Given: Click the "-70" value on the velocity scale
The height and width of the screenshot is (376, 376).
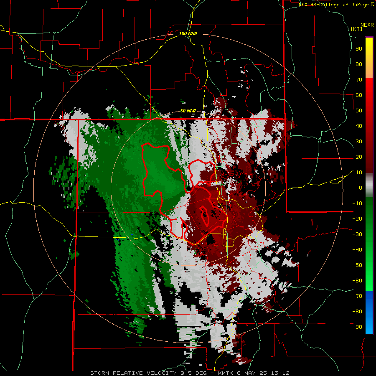Looking at the screenshot, I should [x=357, y=296].
